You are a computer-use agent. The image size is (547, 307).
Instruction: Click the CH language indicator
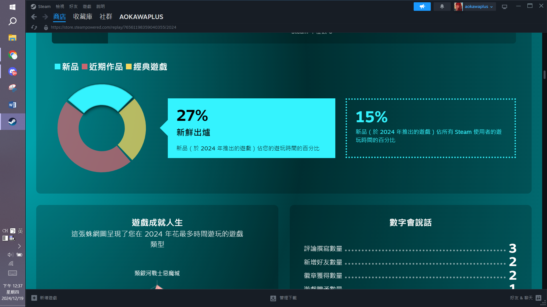[x=5, y=231]
